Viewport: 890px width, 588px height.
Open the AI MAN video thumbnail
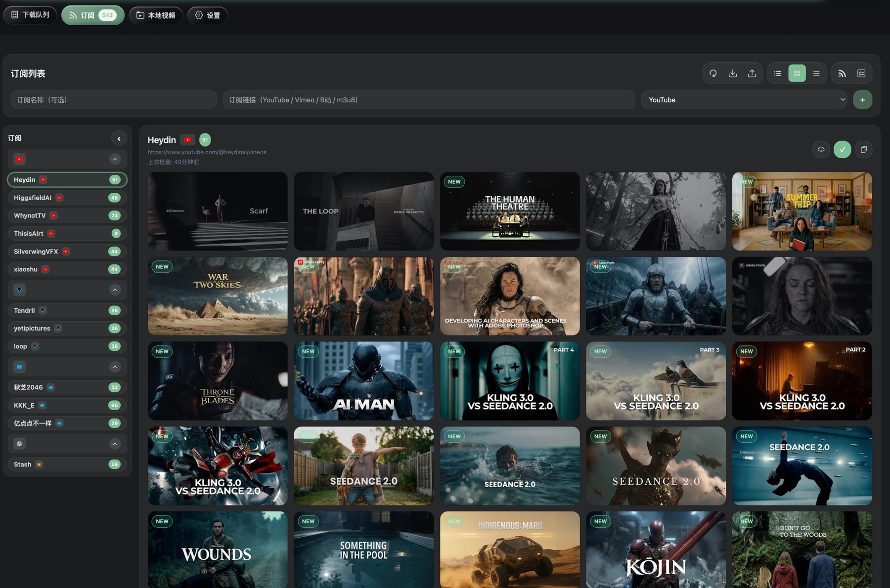pos(364,381)
